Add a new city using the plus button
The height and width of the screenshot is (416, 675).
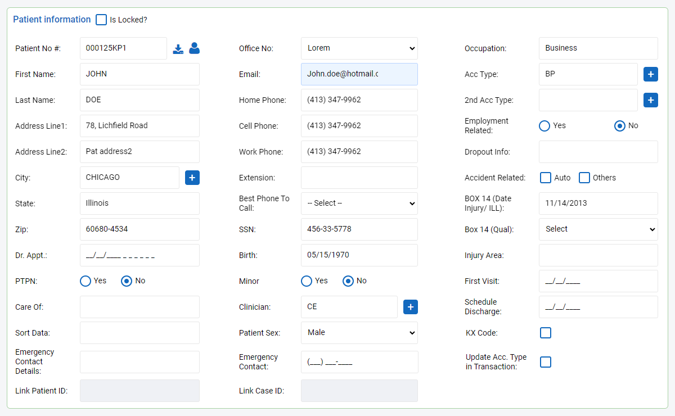point(192,177)
